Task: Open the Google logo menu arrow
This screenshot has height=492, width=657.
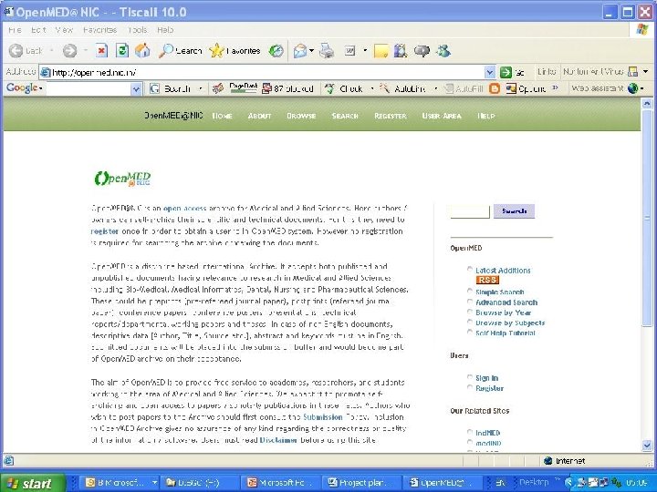Action: [41, 88]
